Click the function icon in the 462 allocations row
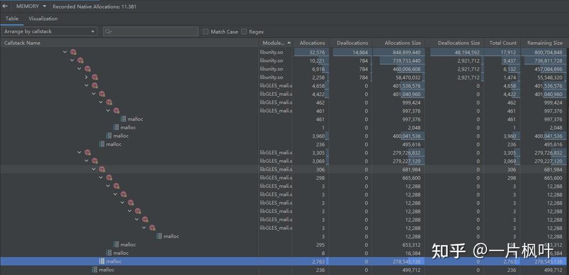Image resolution: width=569 pixels, height=275 pixels. click(109, 102)
